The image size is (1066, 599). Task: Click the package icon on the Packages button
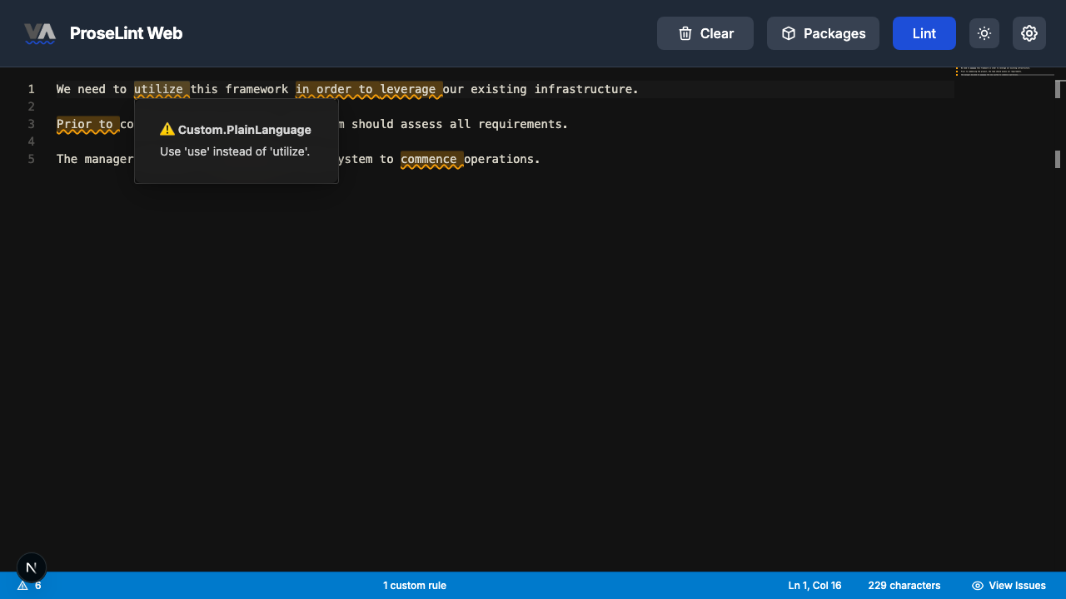(788, 33)
